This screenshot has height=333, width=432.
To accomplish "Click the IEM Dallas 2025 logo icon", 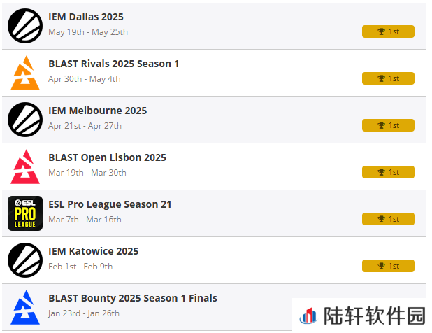I will pyautogui.click(x=25, y=26).
